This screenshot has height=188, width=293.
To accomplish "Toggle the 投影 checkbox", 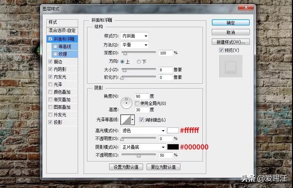I will [50, 122].
